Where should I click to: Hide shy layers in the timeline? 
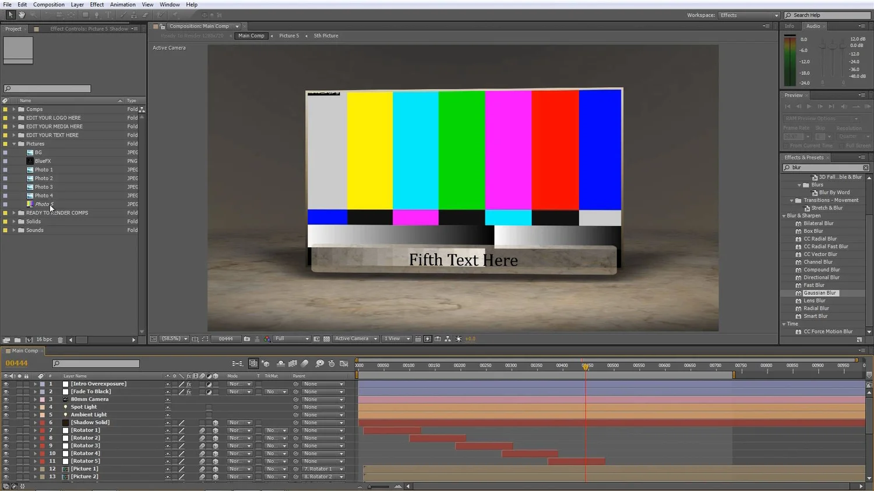281,363
